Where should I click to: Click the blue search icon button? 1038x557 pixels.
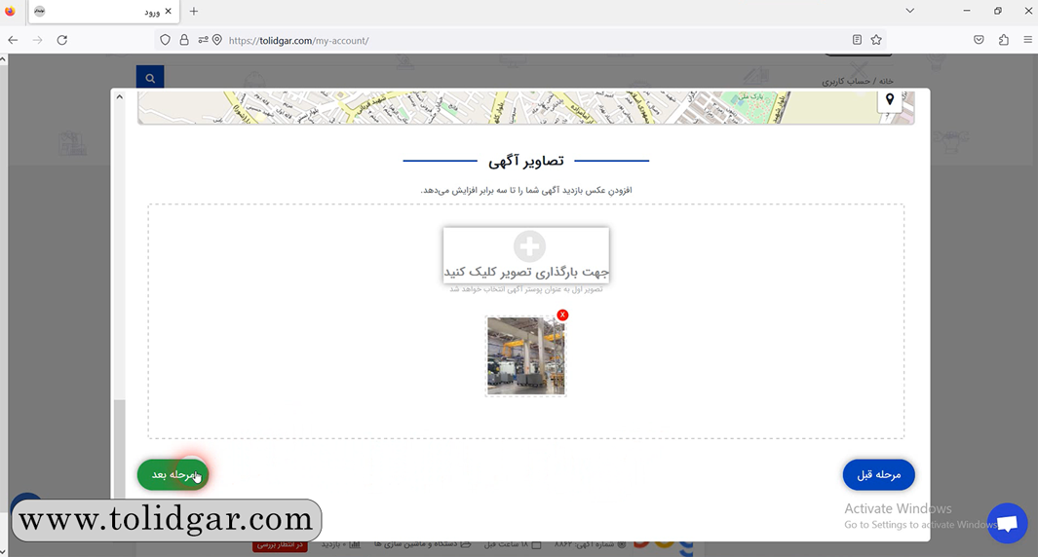tap(150, 78)
